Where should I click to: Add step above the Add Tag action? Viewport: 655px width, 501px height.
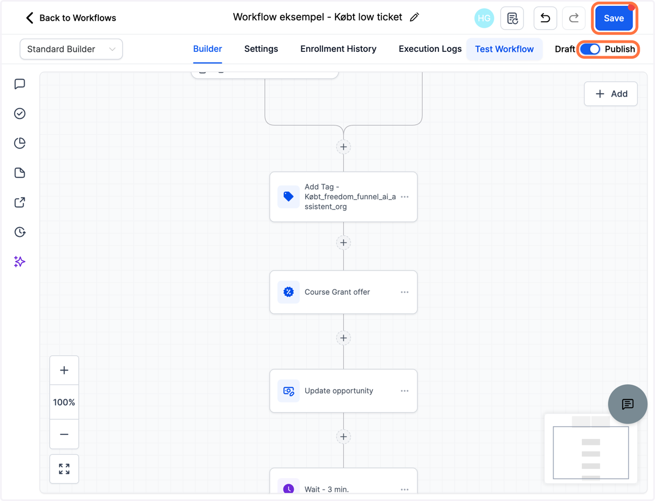343,147
